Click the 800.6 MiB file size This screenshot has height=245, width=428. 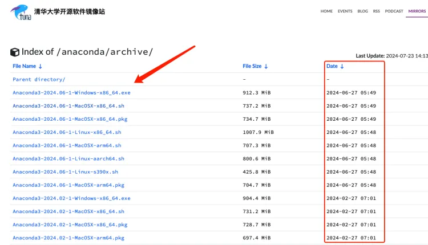pos(257,158)
